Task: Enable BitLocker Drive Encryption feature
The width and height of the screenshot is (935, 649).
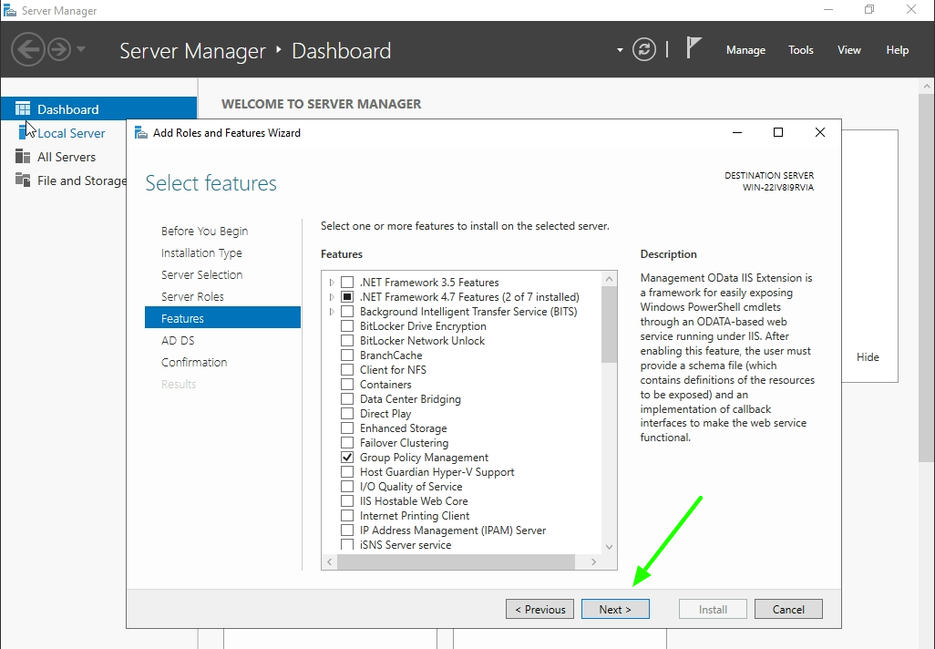Action: (x=347, y=325)
